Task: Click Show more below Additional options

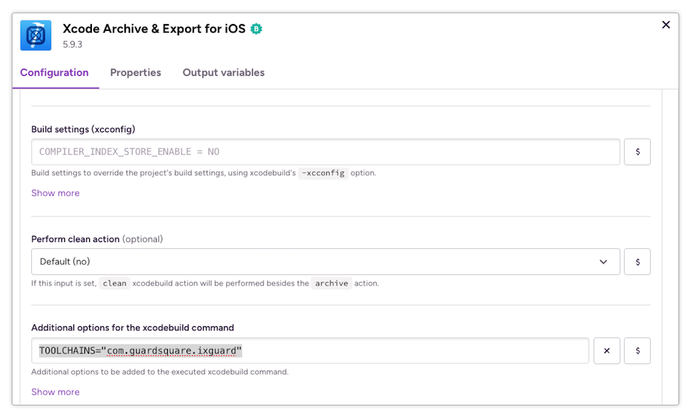Action: pos(55,392)
